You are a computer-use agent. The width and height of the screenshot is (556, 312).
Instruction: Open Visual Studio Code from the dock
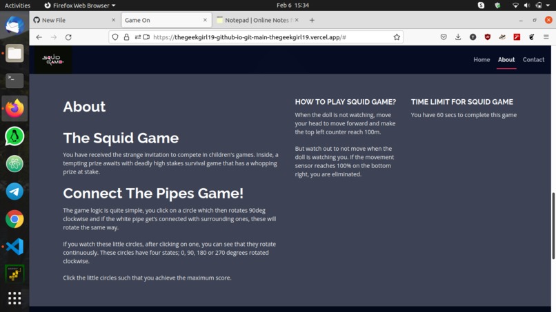click(x=14, y=247)
